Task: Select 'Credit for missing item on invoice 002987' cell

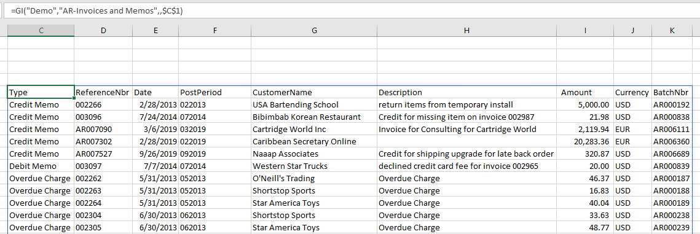Action: coord(466,117)
